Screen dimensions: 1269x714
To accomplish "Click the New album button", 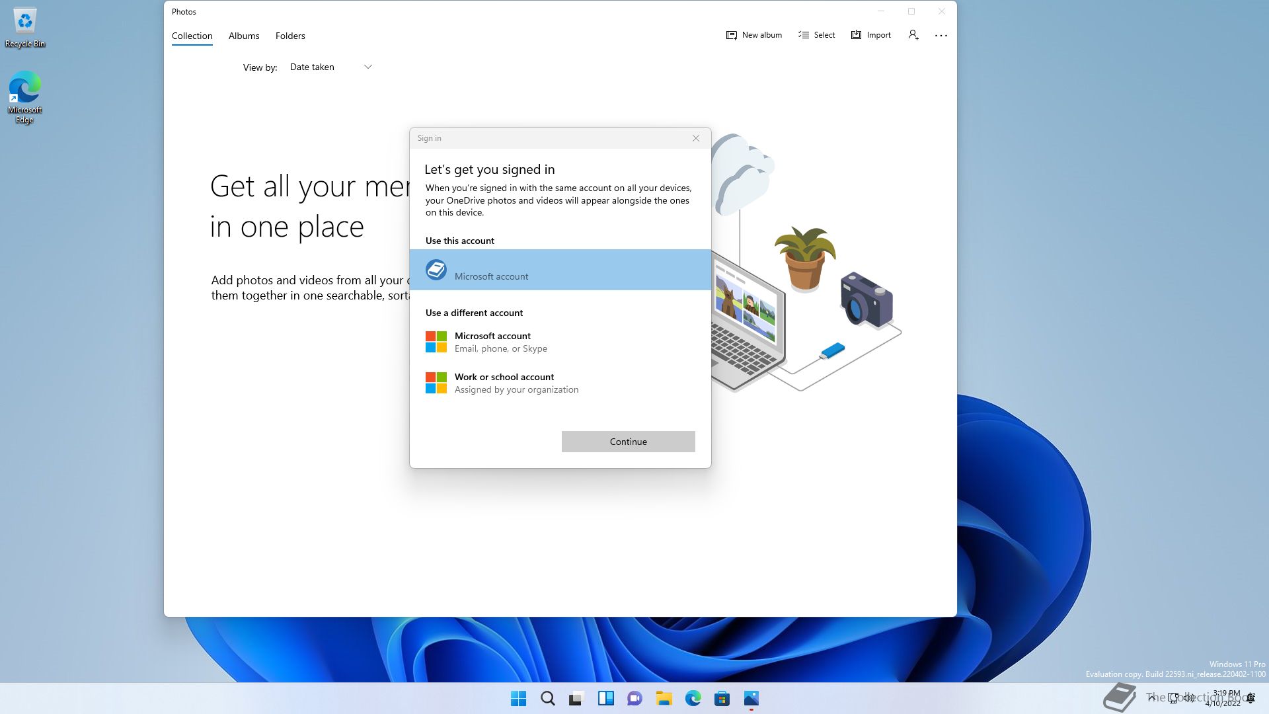I will pos(753,35).
